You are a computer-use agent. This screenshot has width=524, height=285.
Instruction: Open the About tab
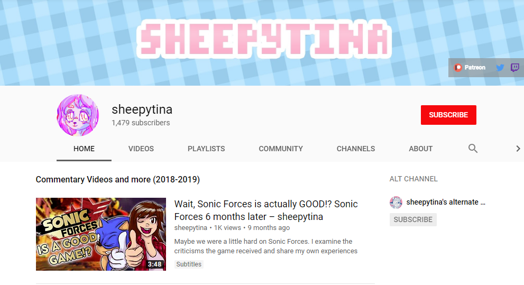(x=421, y=149)
